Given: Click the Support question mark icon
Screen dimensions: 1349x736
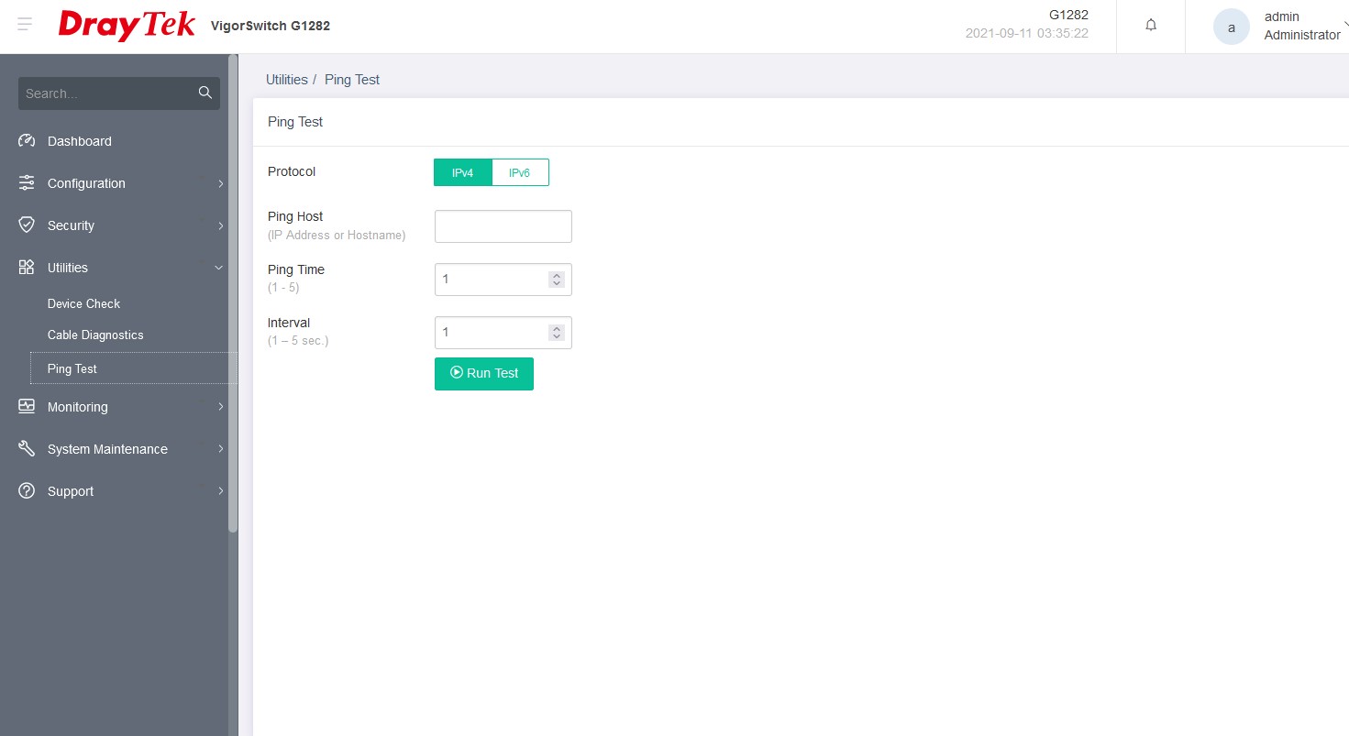Looking at the screenshot, I should tap(27, 490).
